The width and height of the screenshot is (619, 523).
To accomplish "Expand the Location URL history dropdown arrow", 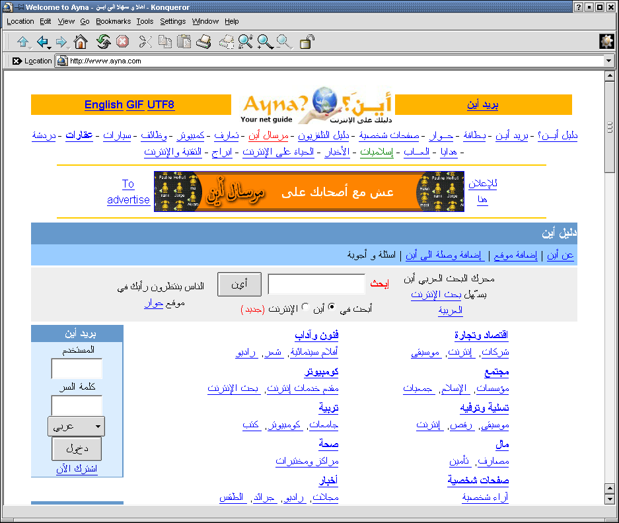I will point(609,61).
